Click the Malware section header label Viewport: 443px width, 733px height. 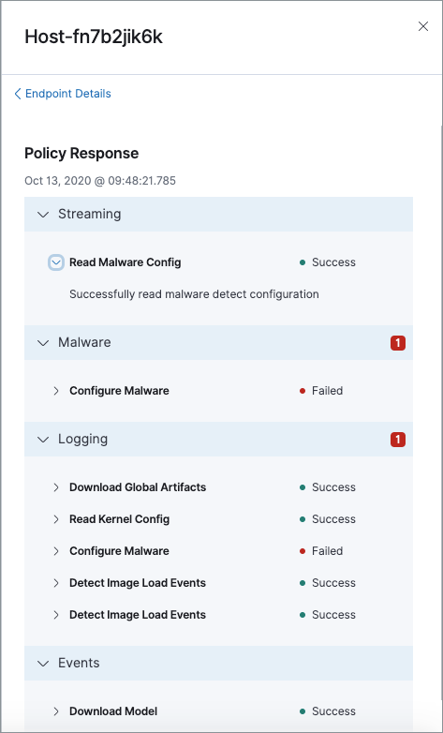point(84,342)
